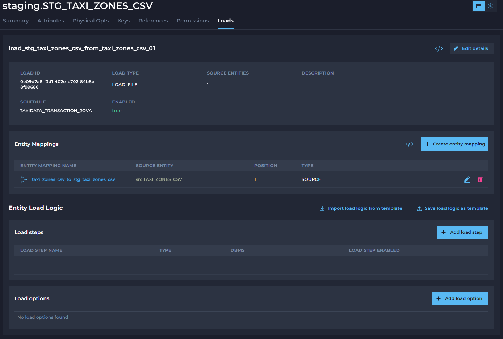Click the load name load_stg_taxi_zones_csv_from_taxi_zones_csv_01

(82, 48)
